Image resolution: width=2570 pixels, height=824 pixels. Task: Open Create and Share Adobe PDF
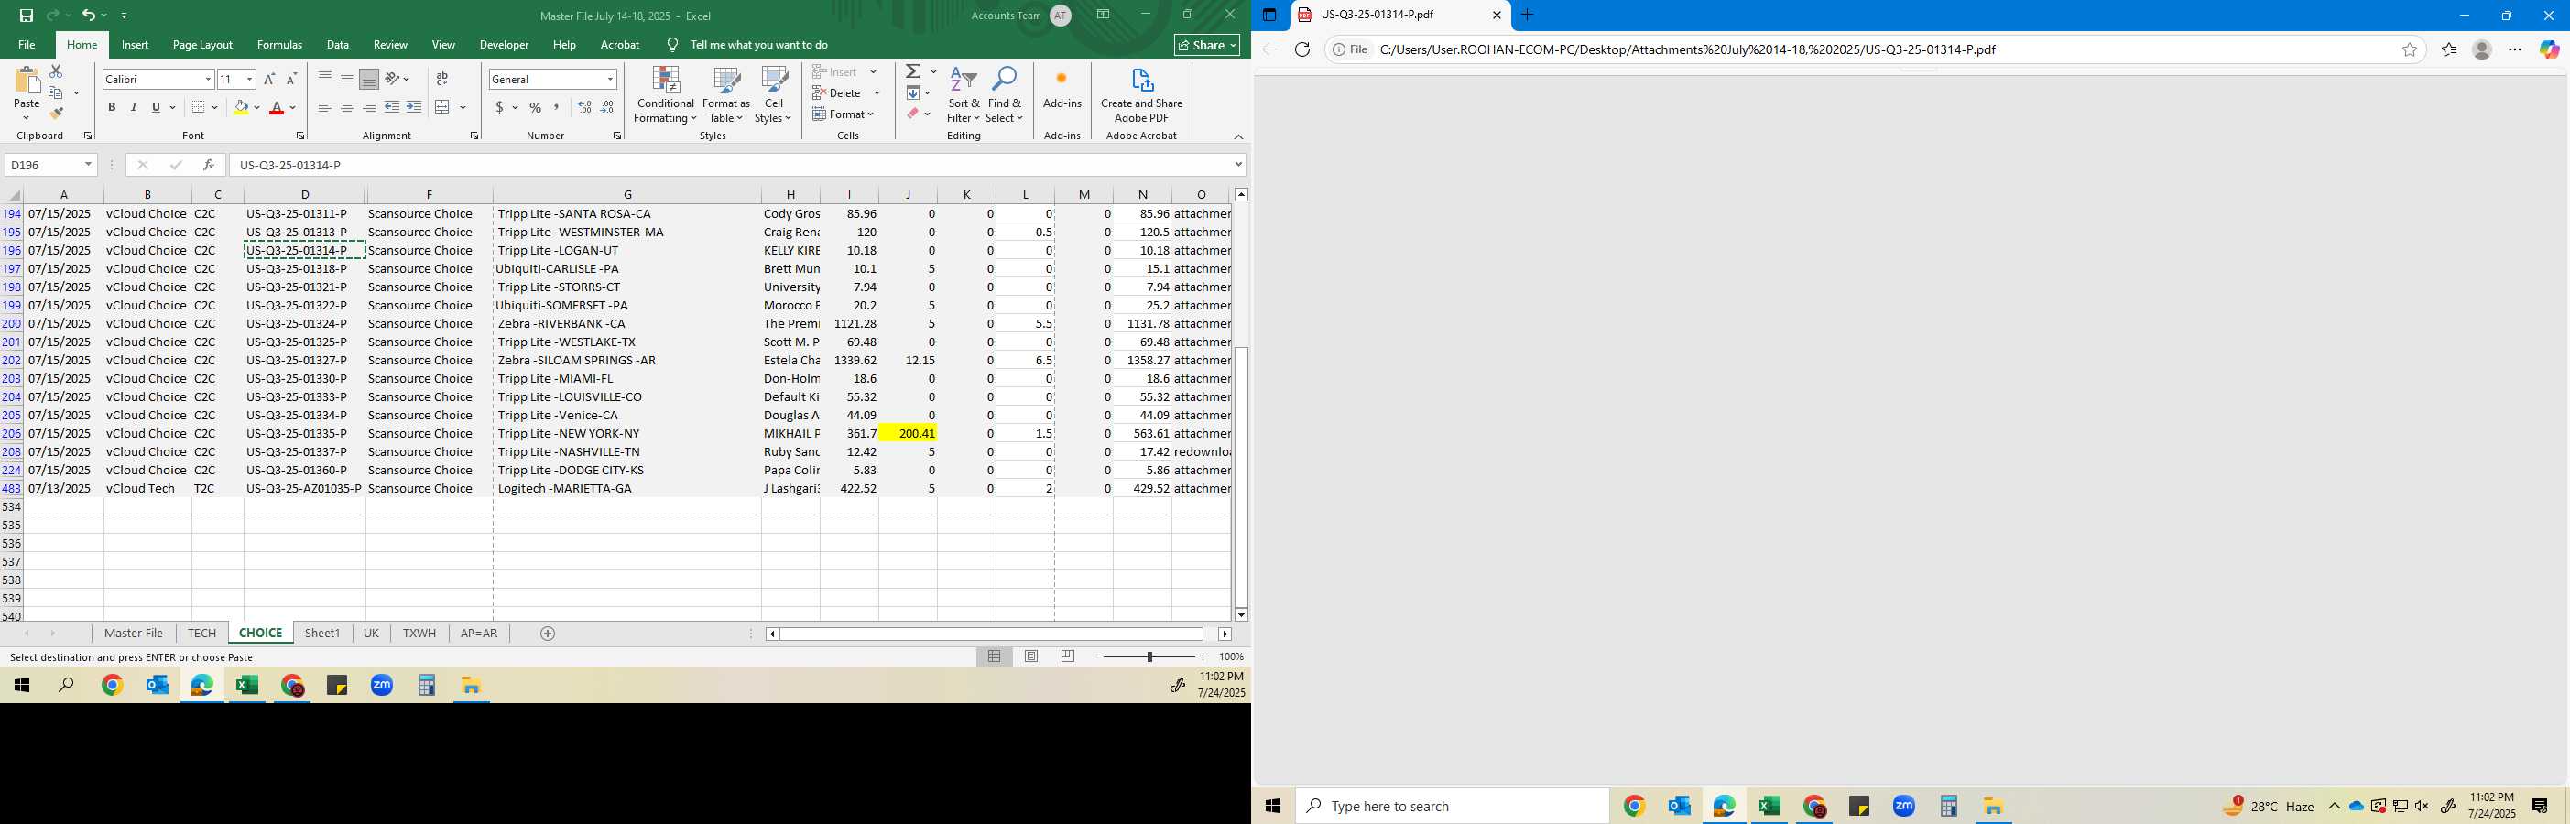coord(1141,96)
